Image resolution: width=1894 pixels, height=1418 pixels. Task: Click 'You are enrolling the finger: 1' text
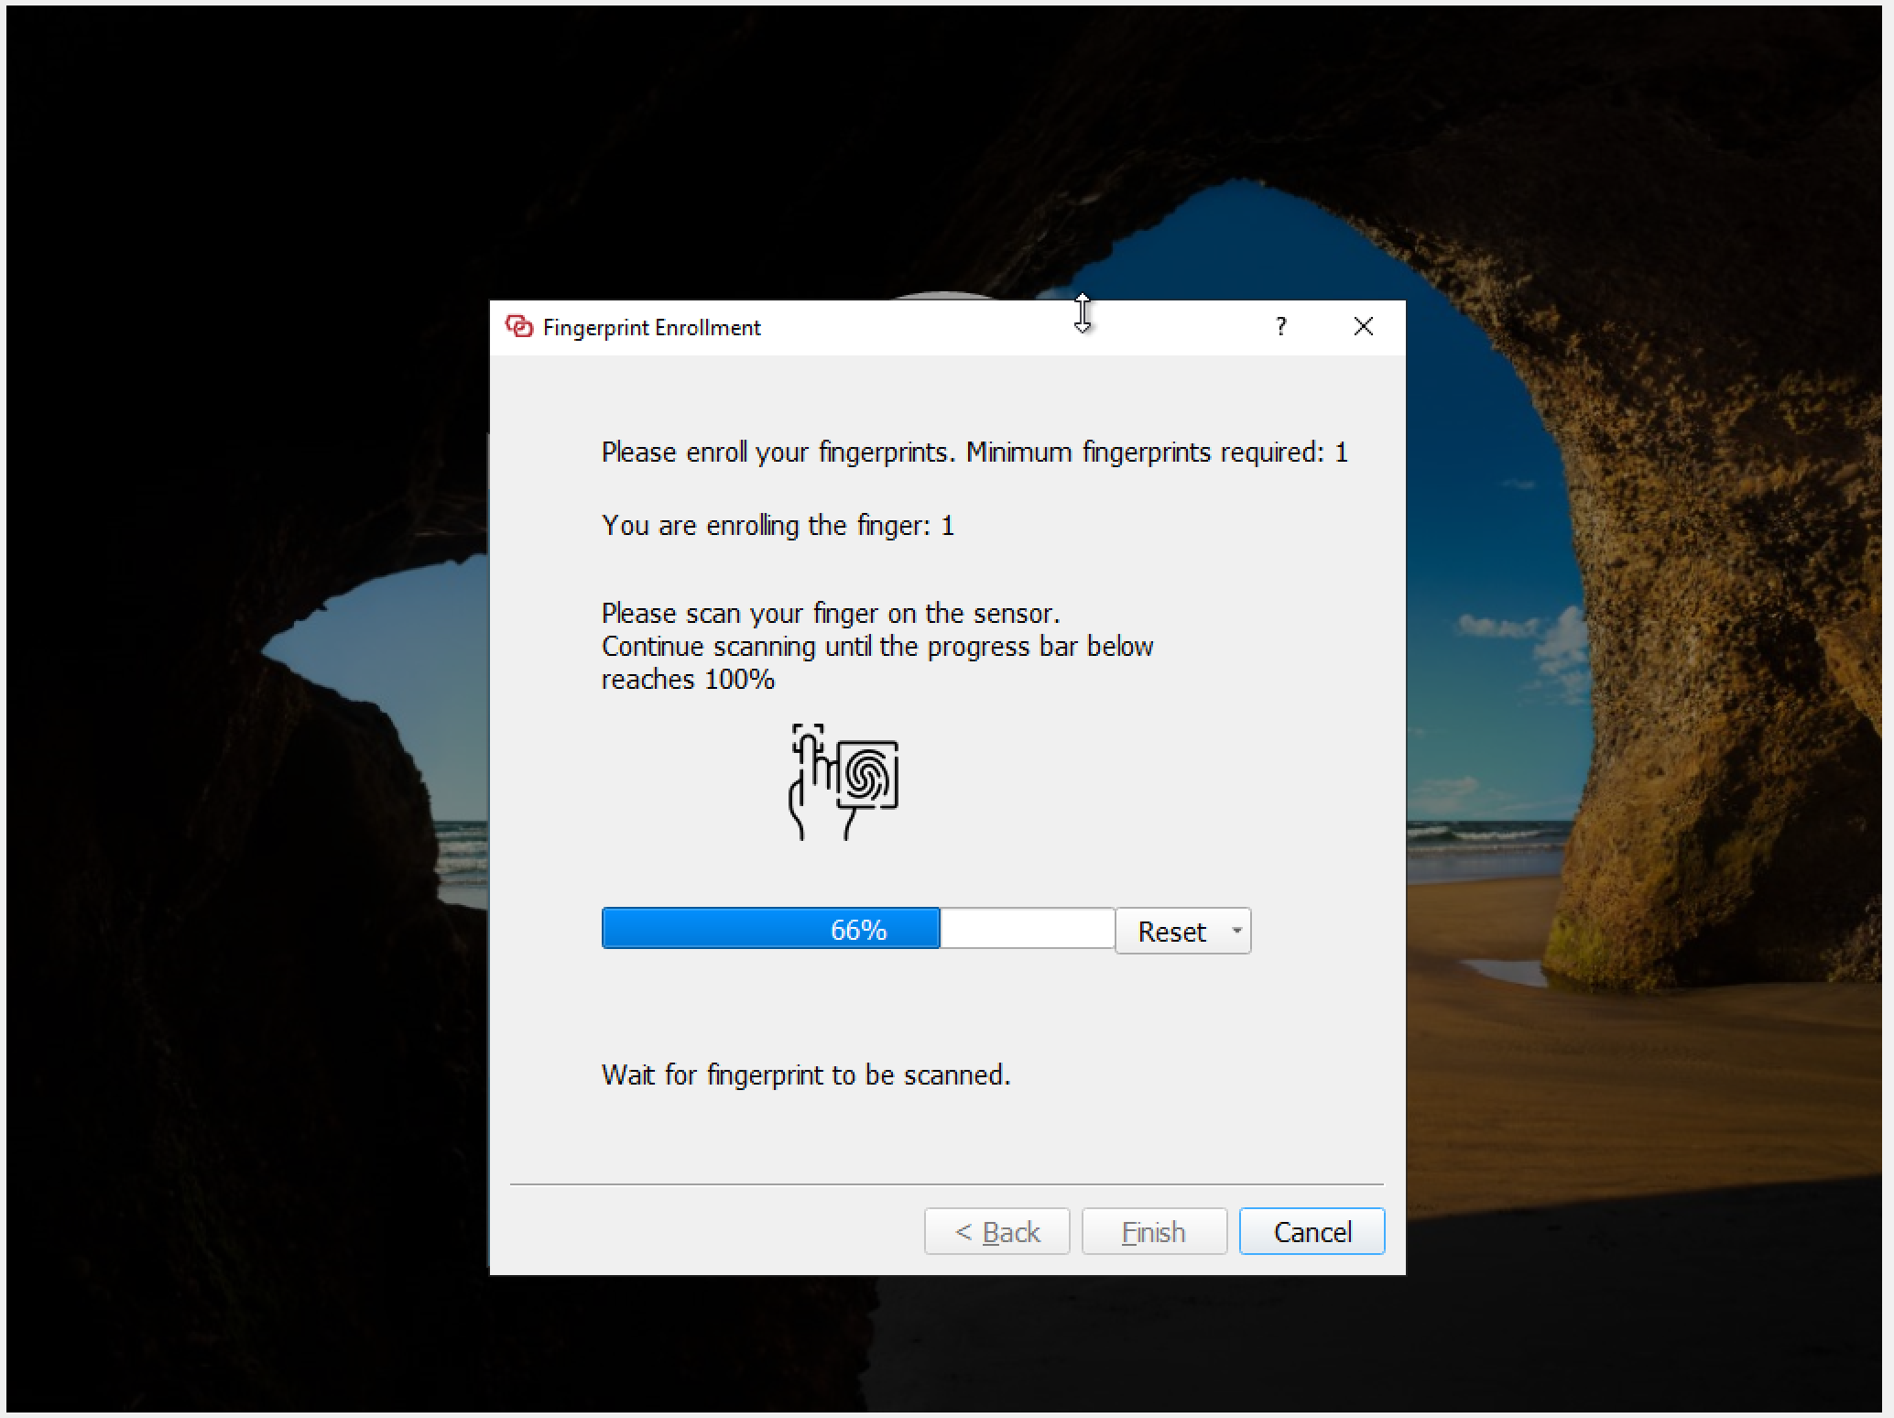[778, 525]
